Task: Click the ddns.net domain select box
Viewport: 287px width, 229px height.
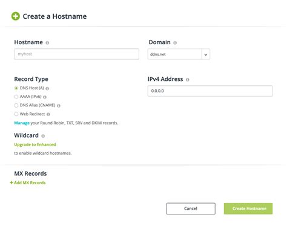Action: pyautogui.click(x=179, y=54)
